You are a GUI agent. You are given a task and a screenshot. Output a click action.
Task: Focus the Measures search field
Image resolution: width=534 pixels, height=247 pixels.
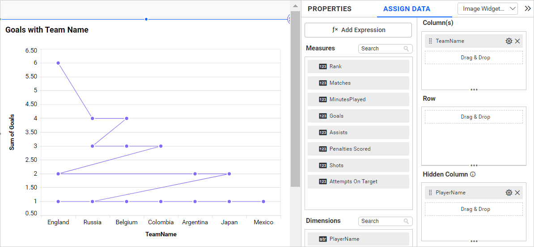(x=380, y=49)
